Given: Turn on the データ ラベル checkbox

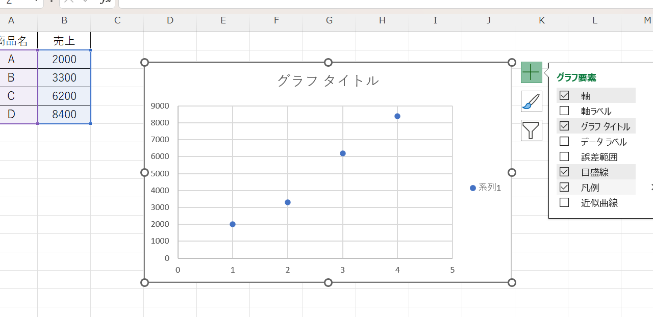Looking at the screenshot, I should tap(564, 142).
